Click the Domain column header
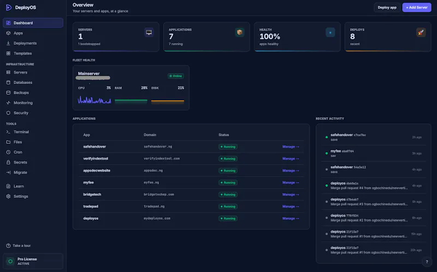Viewport: 437px width, 272px height. (x=150, y=135)
